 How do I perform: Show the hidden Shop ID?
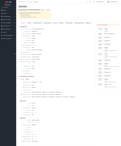point(35,123)
